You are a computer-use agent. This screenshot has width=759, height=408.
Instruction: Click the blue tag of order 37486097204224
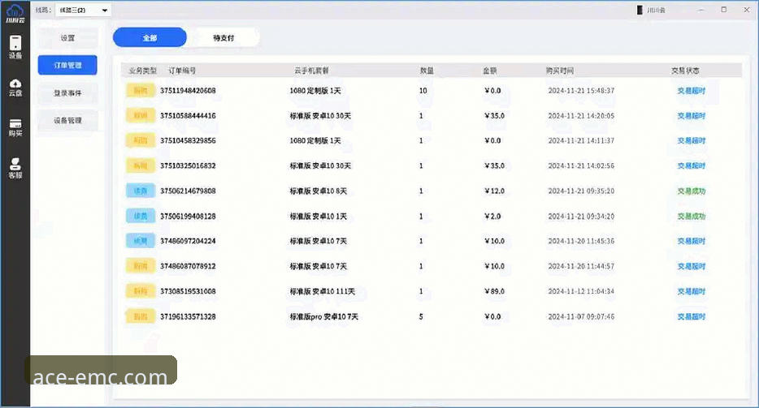pyautogui.click(x=141, y=241)
